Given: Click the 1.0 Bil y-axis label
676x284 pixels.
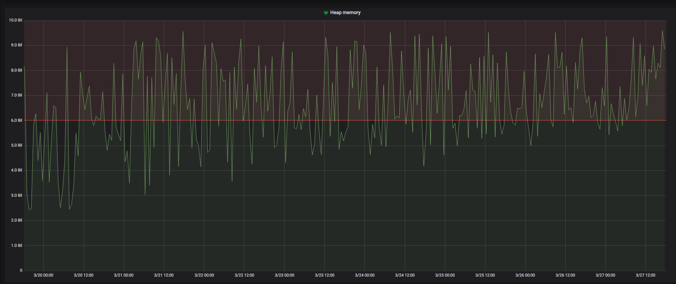Looking at the screenshot, I should click(17, 245).
